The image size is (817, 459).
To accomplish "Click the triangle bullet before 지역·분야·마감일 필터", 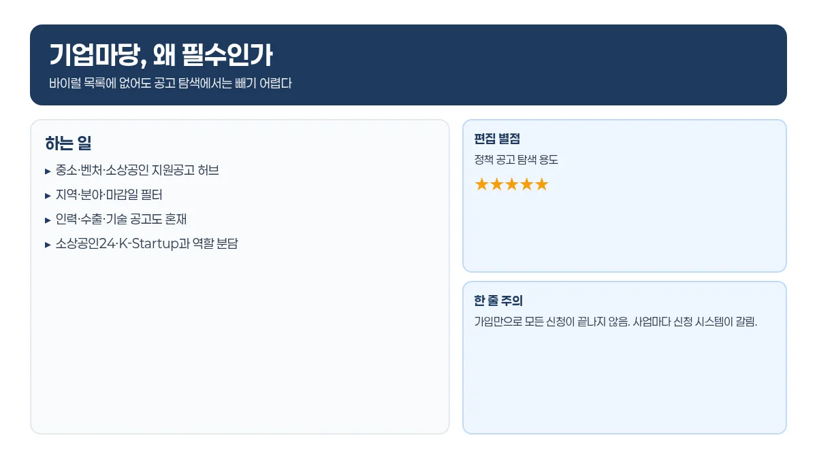I will [x=48, y=195].
